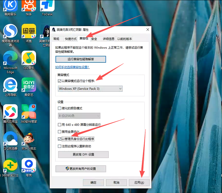Toggle 以兼容模式运行这个程序 checkbox
The height and width of the screenshot is (193, 222).
point(60,81)
